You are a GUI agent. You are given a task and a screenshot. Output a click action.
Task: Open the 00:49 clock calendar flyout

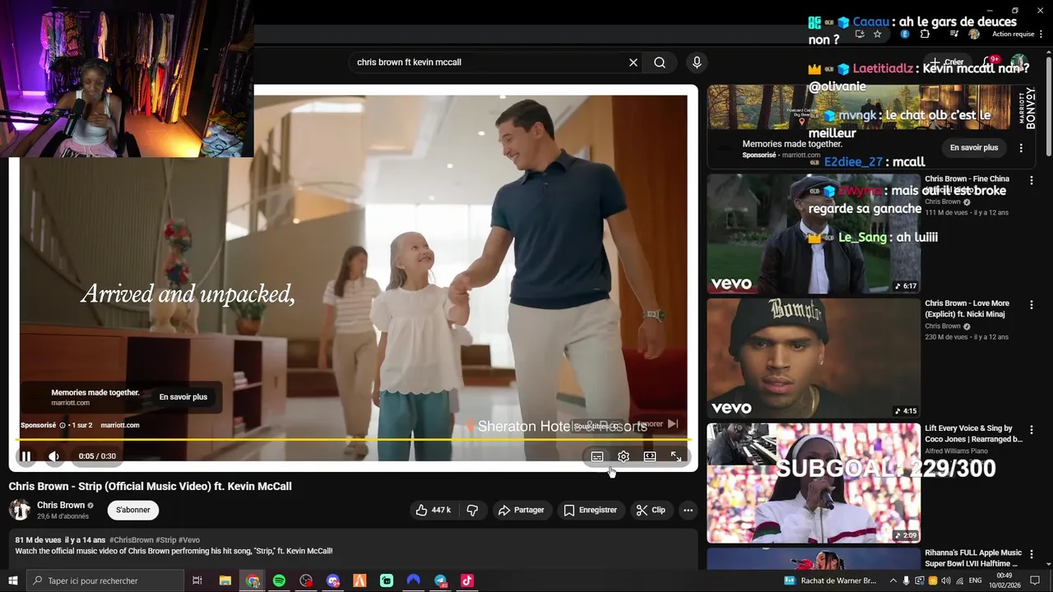(1004, 580)
